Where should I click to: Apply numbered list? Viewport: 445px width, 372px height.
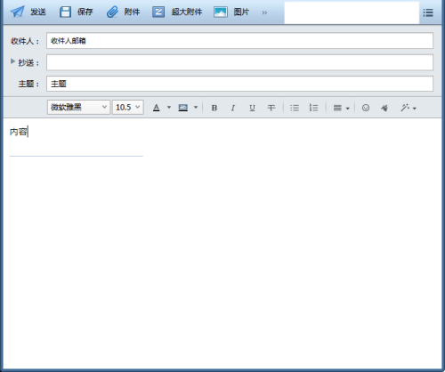[x=313, y=108]
